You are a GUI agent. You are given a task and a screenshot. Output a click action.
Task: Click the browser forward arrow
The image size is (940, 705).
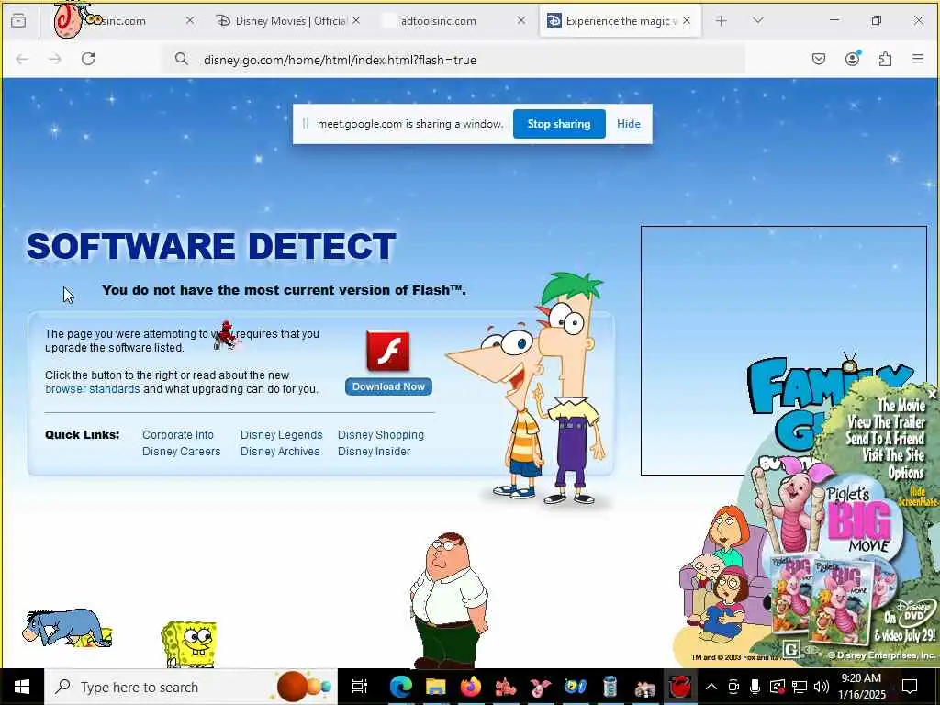55,59
